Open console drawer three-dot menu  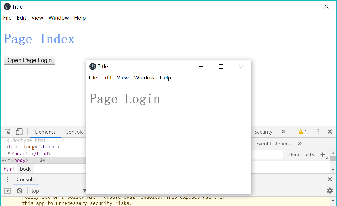[7, 180]
